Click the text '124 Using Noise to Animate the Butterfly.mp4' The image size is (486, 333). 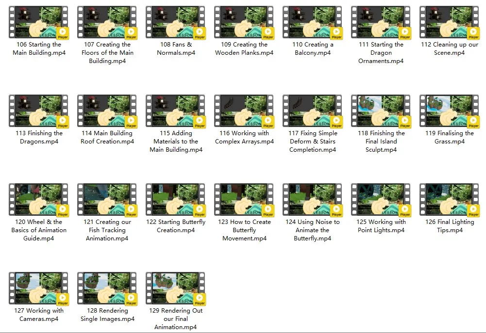313,230
